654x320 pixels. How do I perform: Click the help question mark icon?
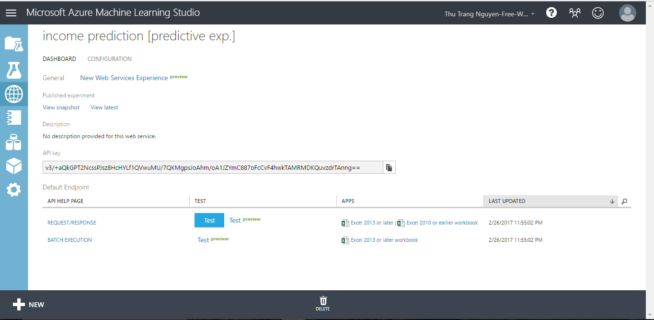coord(551,13)
